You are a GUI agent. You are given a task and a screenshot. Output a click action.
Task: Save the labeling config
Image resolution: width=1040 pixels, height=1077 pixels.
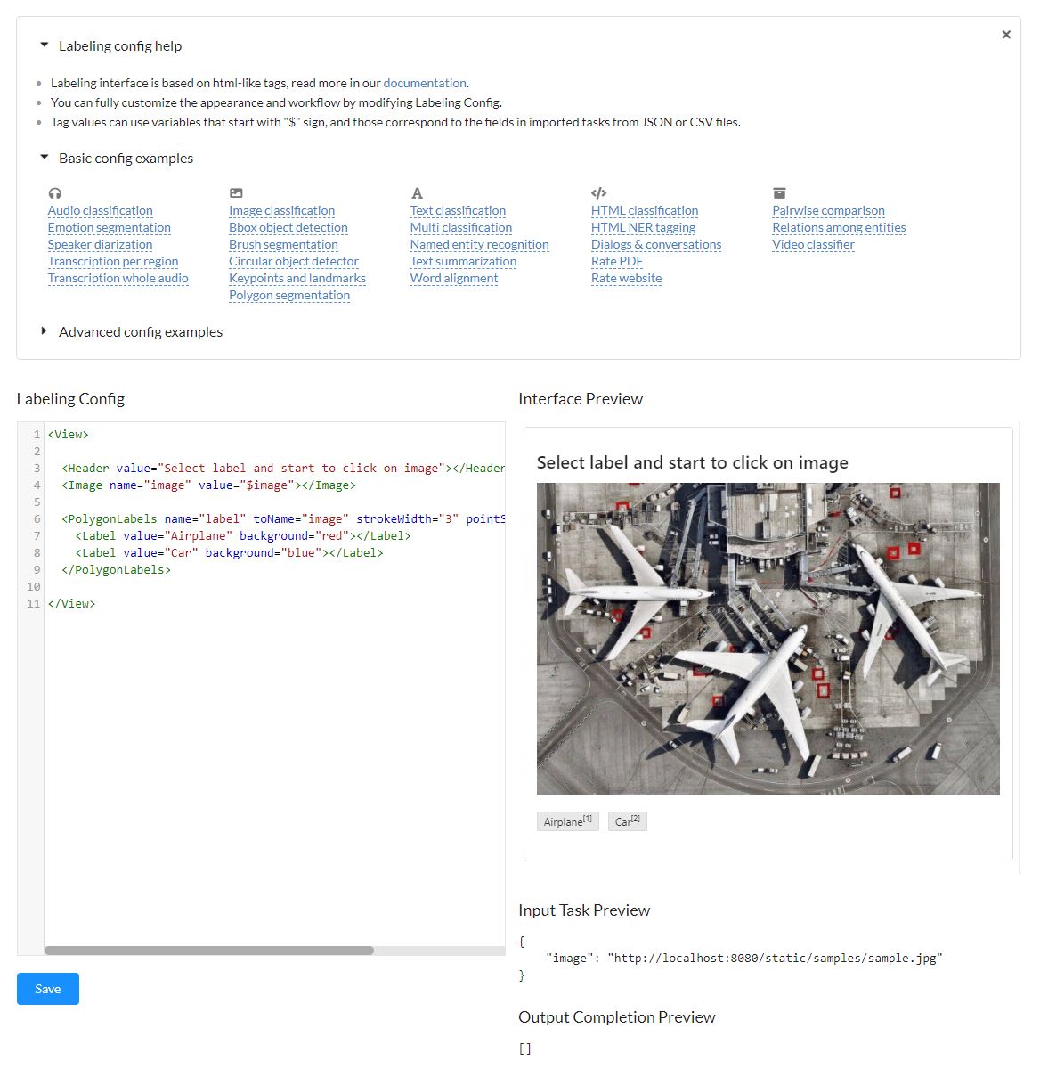48,989
